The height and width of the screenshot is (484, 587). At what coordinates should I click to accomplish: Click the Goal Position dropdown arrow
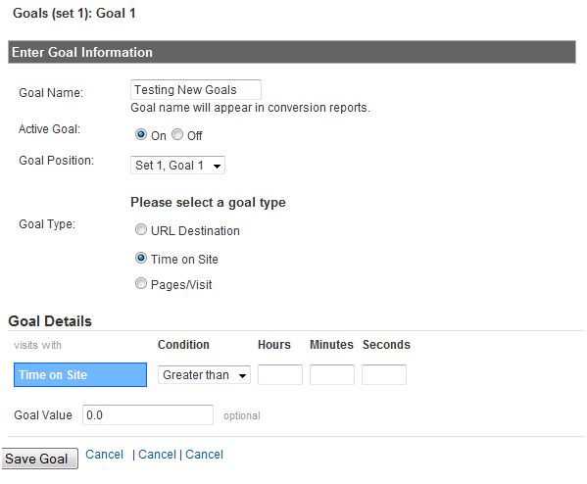click(x=217, y=166)
